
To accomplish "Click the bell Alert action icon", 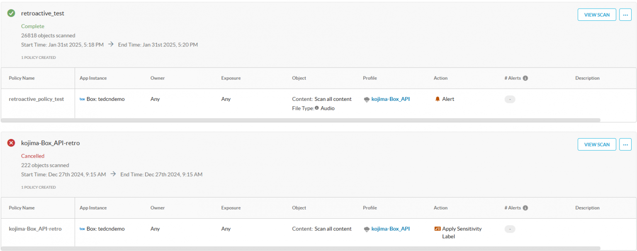I will (x=438, y=99).
